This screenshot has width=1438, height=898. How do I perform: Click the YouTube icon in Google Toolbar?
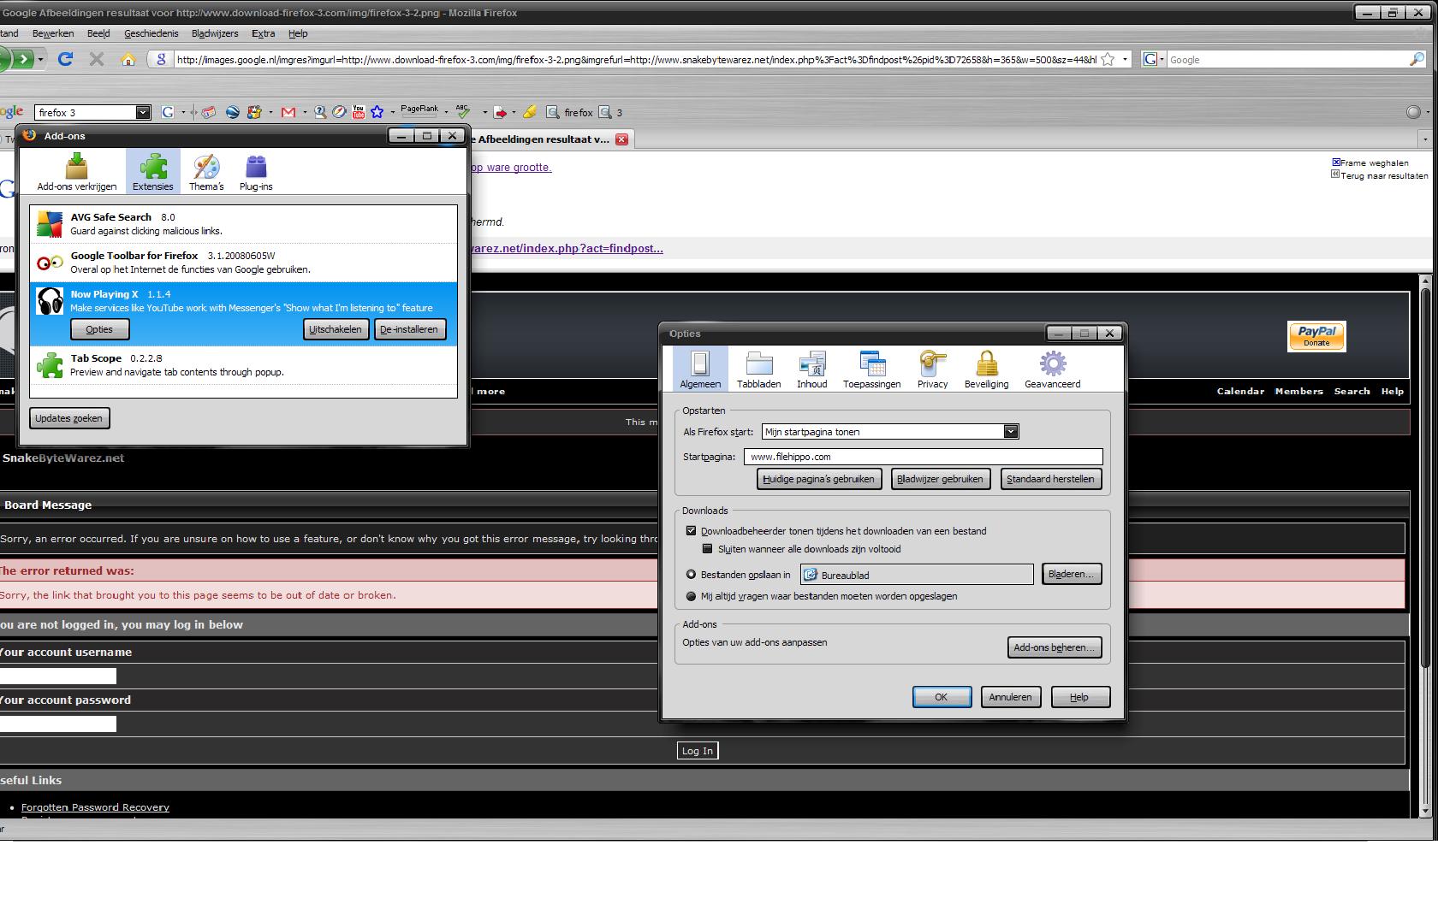tap(359, 112)
